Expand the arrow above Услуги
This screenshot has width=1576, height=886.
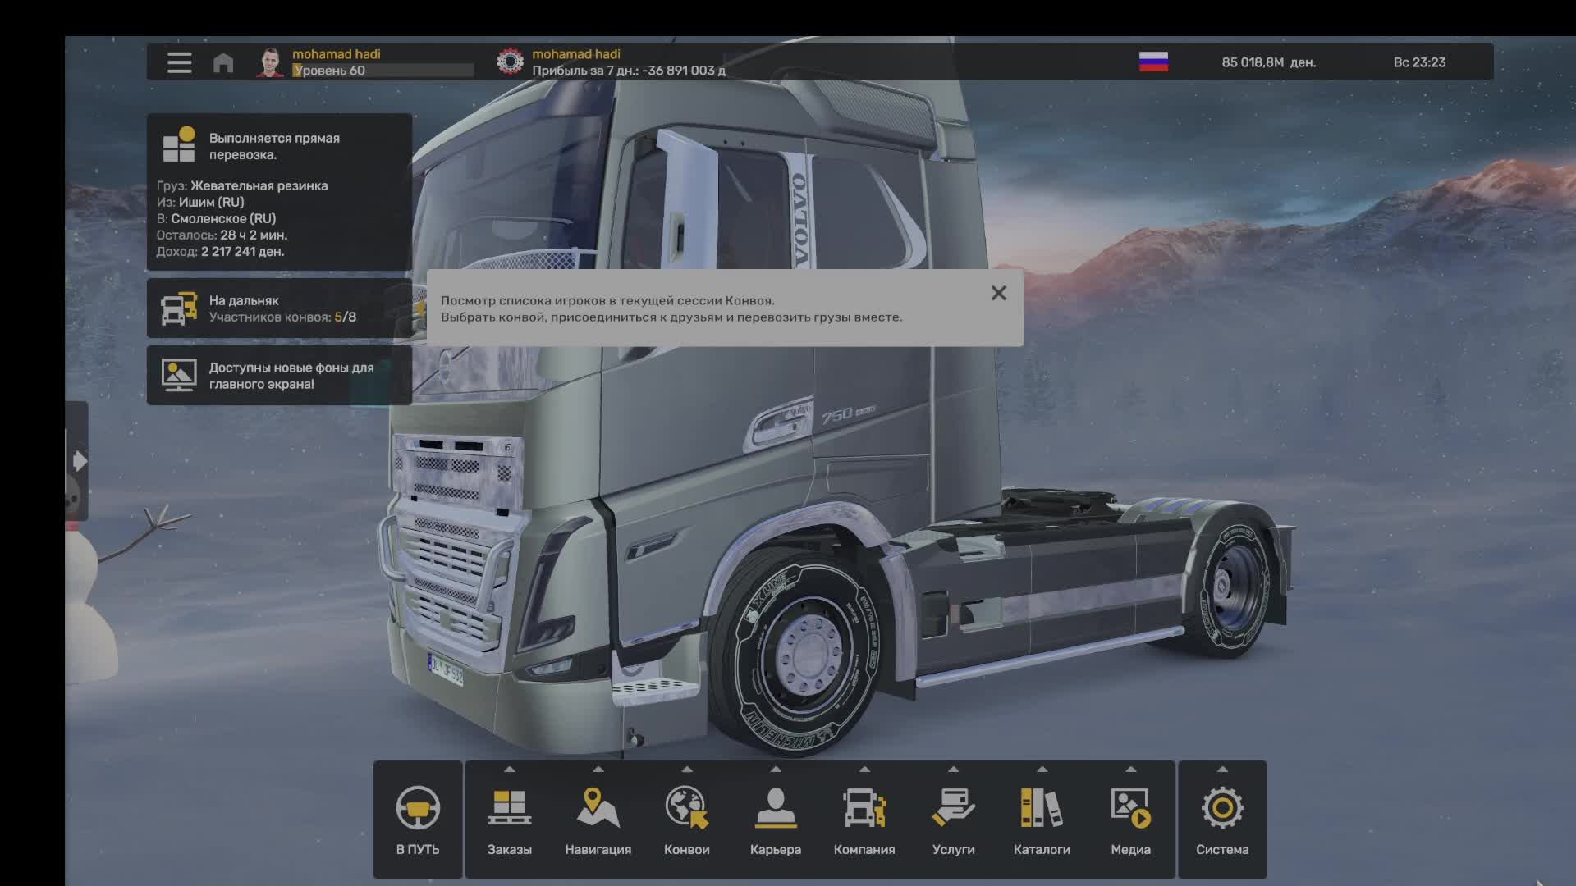point(953,770)
